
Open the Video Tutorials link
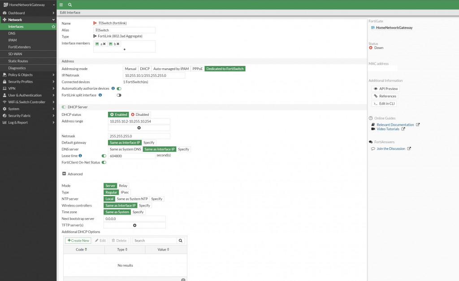(x=388, y=129)
